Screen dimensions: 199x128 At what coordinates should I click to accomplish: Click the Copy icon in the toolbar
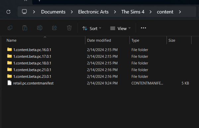[10, 28]
